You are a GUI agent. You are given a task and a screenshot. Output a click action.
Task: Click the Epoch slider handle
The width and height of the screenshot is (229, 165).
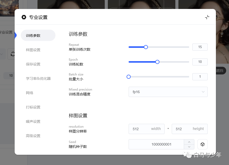157,62
